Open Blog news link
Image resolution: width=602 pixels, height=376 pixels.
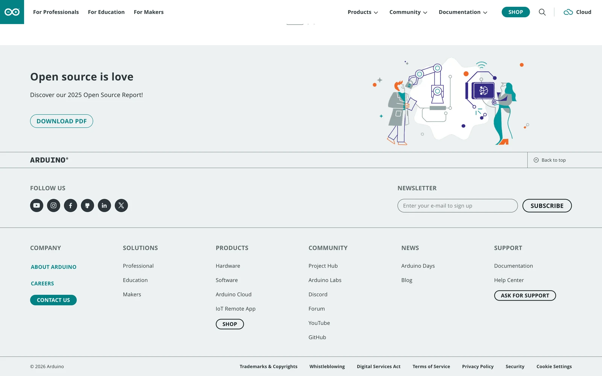[x=407, y=280]
